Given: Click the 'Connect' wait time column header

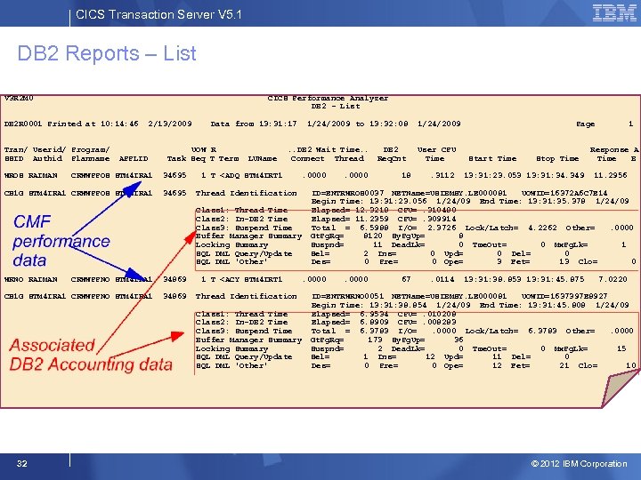Looking at the screenshot, I should click(307, 158).
